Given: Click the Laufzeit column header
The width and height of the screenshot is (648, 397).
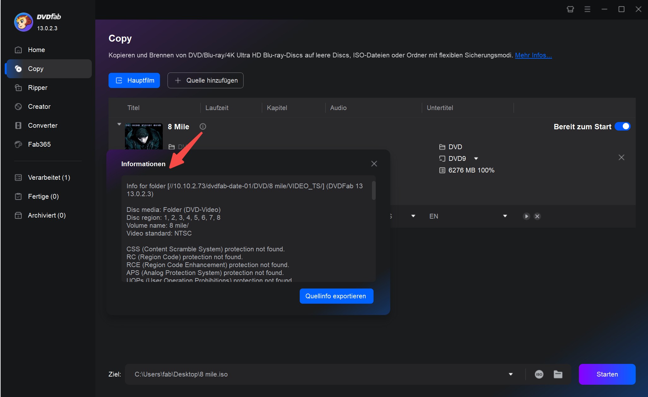Looking at the screenshot, I should (x=217, y=108).
